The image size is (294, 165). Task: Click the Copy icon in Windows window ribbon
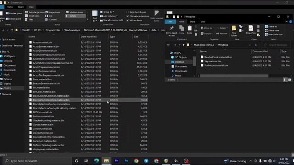(x=181, y=30)
